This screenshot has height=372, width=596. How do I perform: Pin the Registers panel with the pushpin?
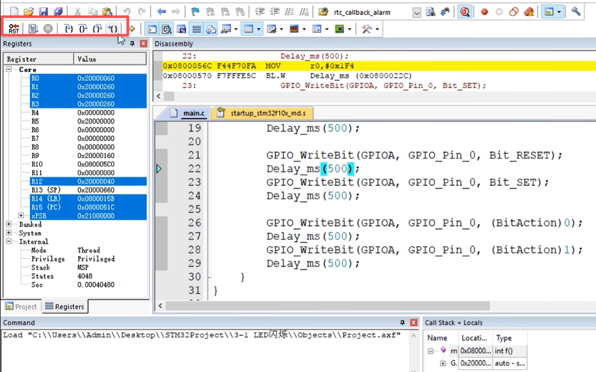(x=132, y=44)
